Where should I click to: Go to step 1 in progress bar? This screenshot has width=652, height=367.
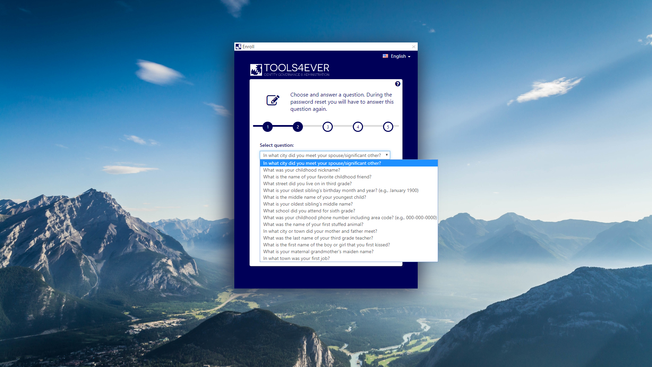coord(268,127)
